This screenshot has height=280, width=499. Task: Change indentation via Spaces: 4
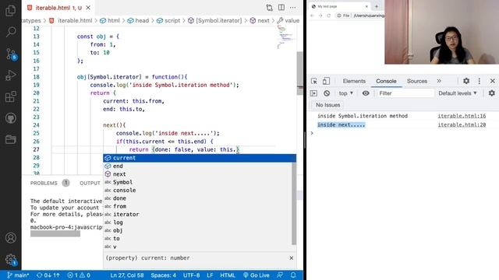pos(163,275)
